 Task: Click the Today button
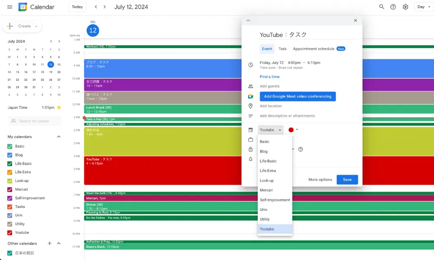pos(77,7)
